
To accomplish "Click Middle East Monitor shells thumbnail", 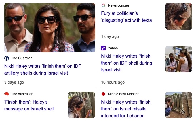I will point(179,105).
